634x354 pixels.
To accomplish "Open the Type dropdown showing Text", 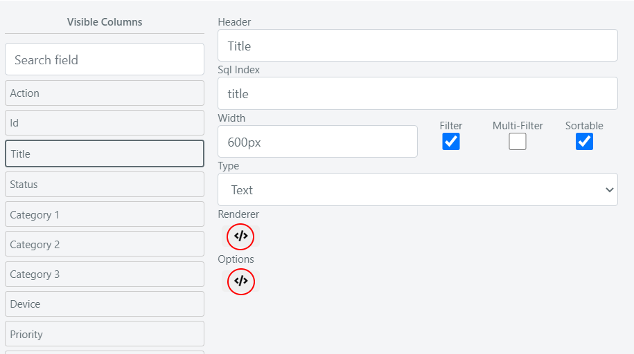I will click(x=418, y=189).
